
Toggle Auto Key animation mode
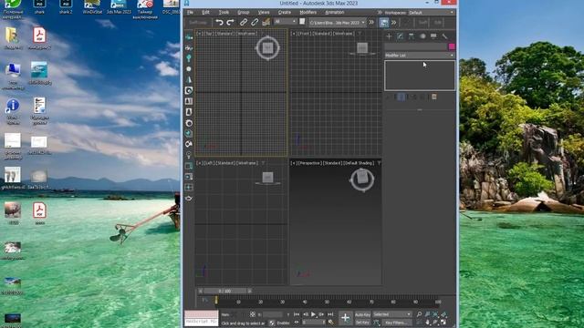[362, 314]
